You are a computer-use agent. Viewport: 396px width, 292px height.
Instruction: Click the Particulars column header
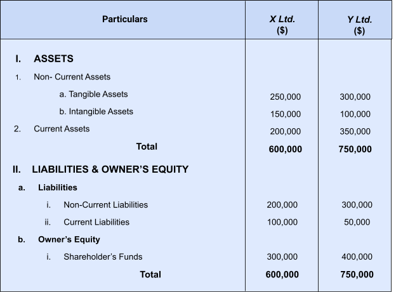(124, 19)
